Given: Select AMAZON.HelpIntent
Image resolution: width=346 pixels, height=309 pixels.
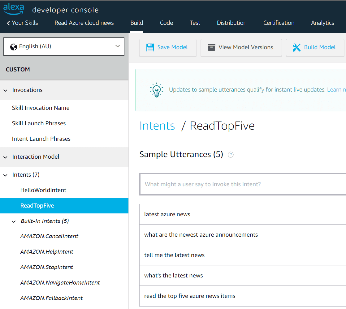Looking at the screenshot, I should click(x=47, y=252).
